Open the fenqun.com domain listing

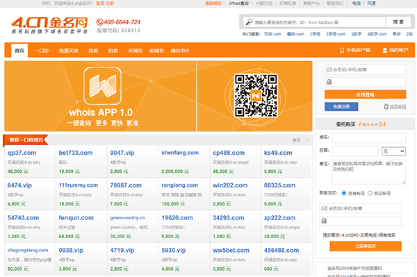click(x=76, y=218)
